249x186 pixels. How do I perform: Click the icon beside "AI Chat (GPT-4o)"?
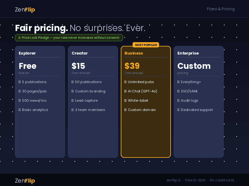tap(125, 91)
